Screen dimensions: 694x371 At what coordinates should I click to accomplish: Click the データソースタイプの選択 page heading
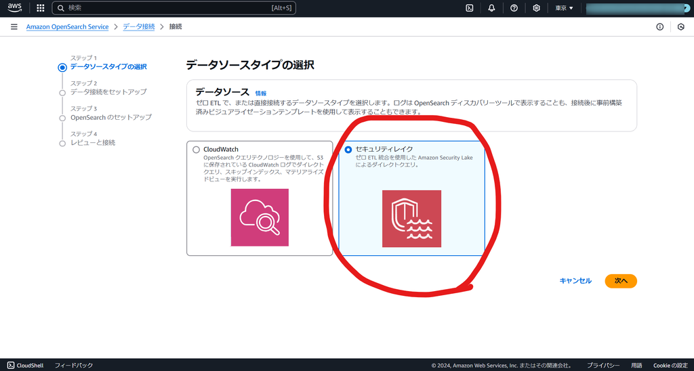(x=250, y=65)
